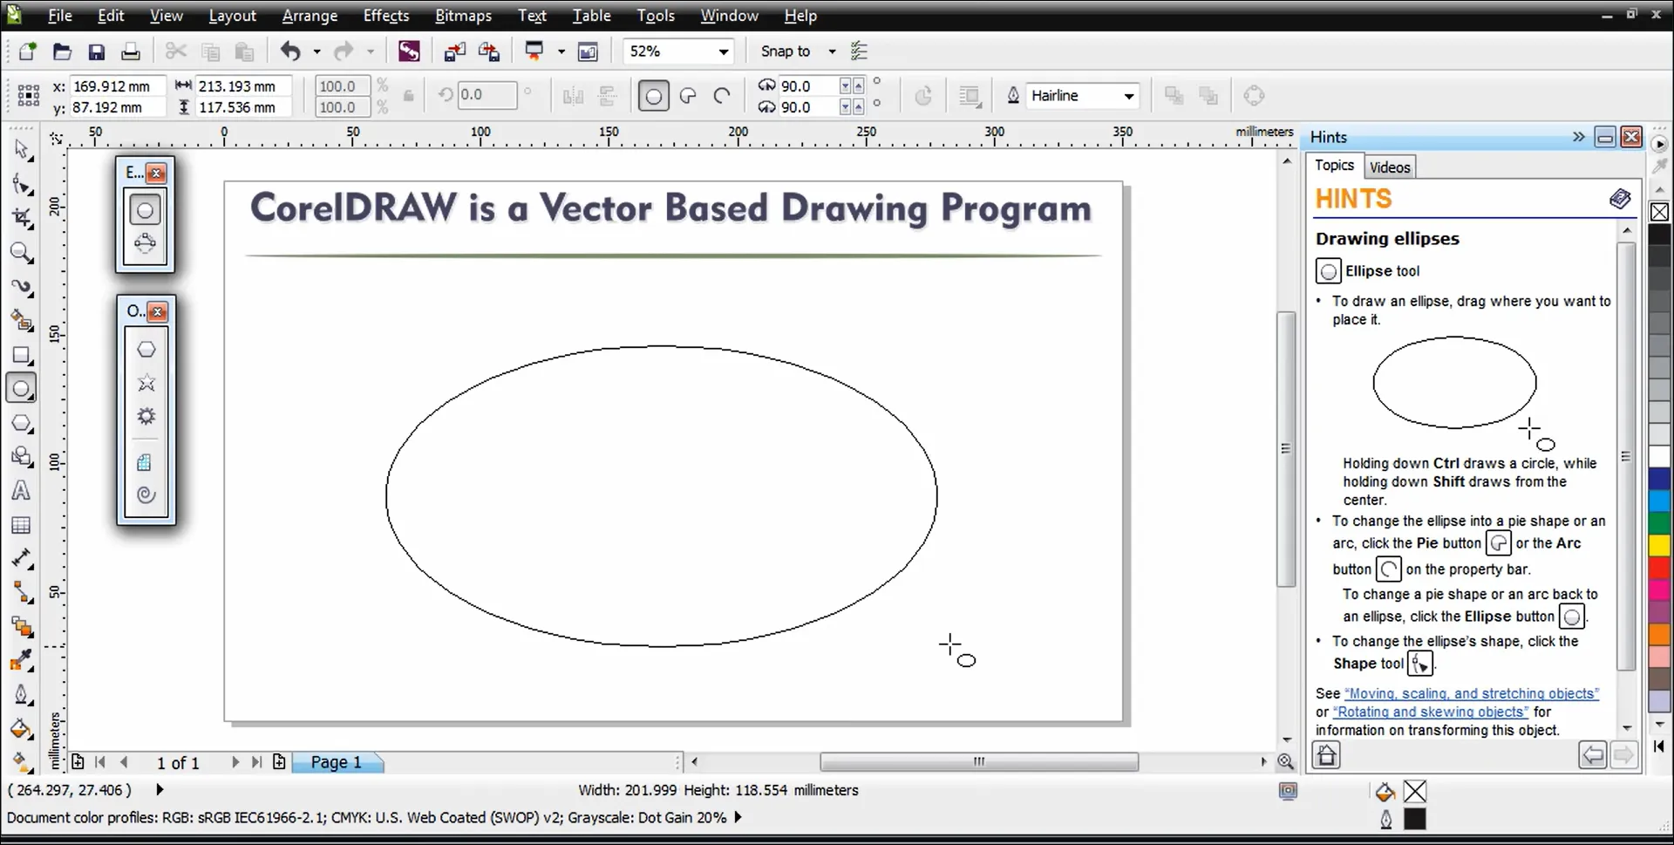Select the Crop tool in toolbox
The height and width of the screenshot is (845, 1674).
[x=21, y=219]
